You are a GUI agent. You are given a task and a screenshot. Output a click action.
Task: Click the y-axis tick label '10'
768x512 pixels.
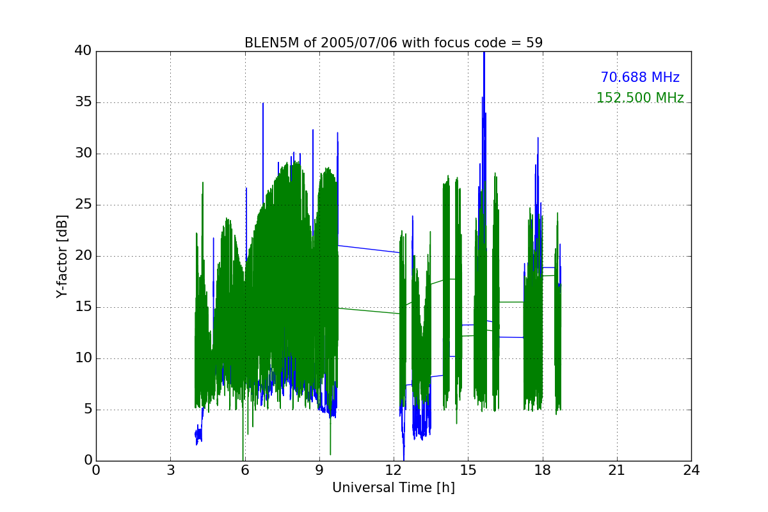pos(83,358)
